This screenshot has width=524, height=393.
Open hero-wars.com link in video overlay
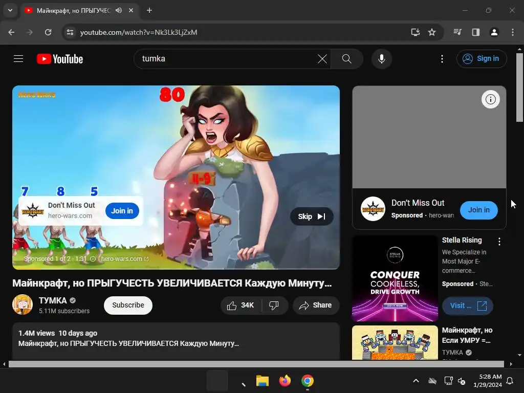125,258
